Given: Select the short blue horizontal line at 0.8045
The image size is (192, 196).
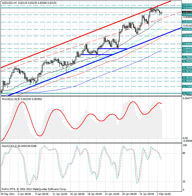Looking at the screenshot, I should pyautogui.click(x=113, y=49).
